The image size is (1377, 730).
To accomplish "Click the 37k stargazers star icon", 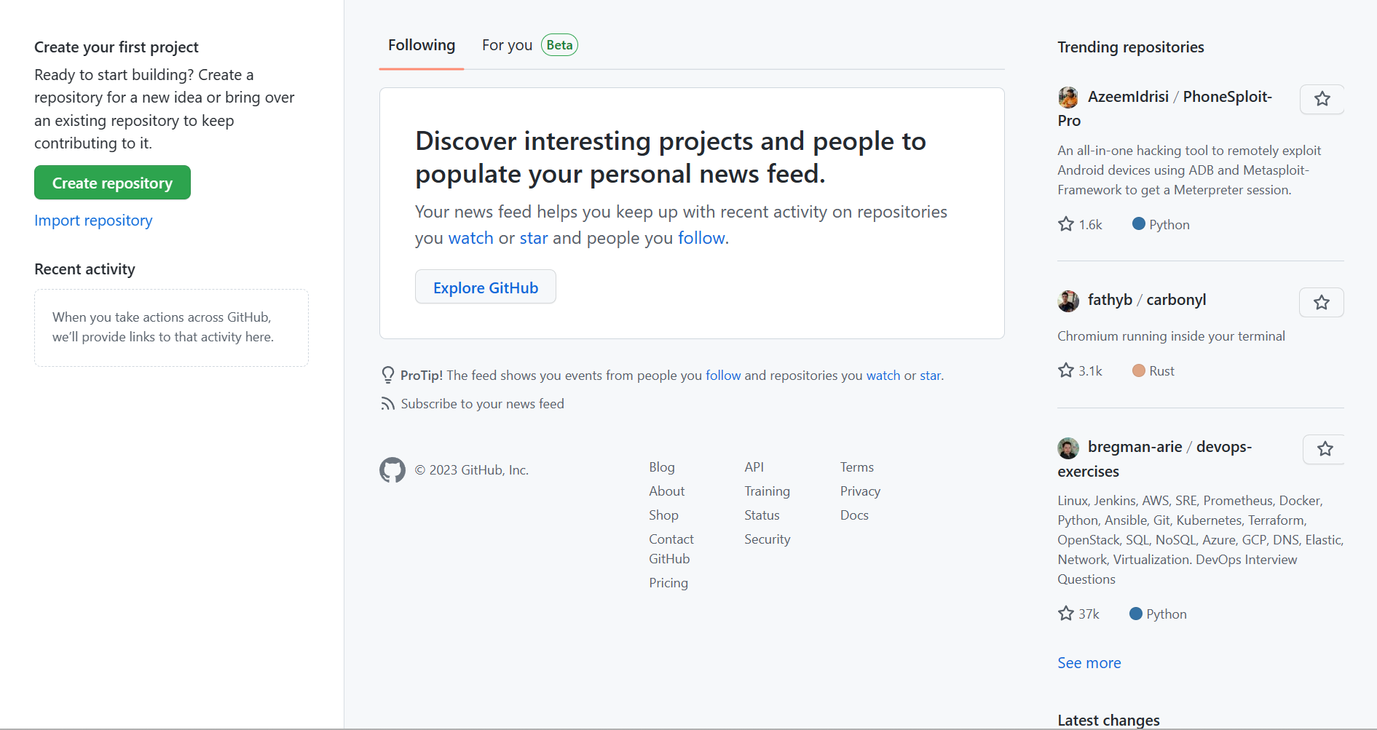I will [x=1066, y=614].
